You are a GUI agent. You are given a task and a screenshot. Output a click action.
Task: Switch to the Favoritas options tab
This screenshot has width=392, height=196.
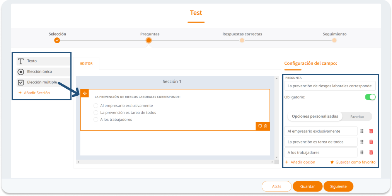[x=357, y=116]
